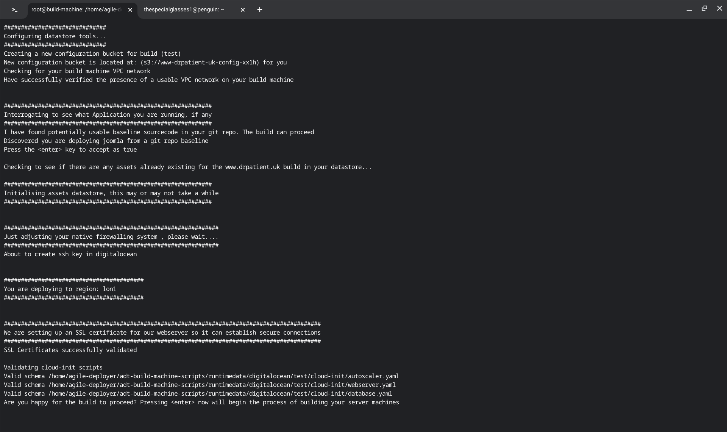Click 'Press the <enter> key to accept' line
Screen dimensions: 727x432
pos(70,150)
